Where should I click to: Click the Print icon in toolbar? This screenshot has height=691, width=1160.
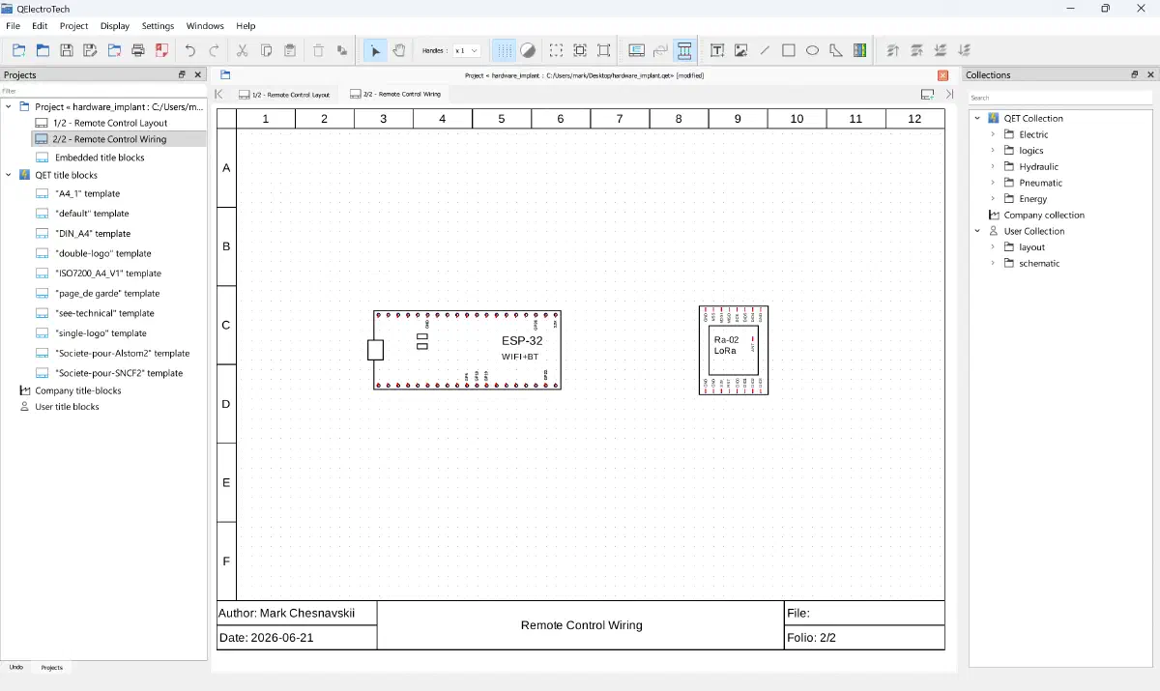pos(138,50)
